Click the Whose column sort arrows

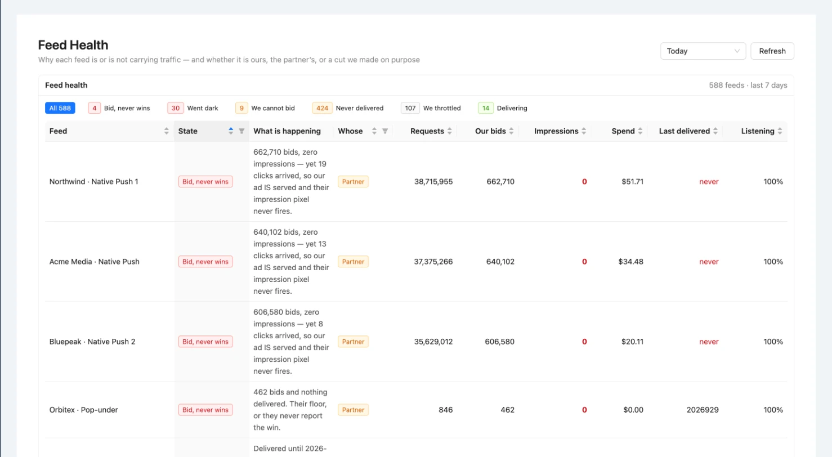click(374, 131)
